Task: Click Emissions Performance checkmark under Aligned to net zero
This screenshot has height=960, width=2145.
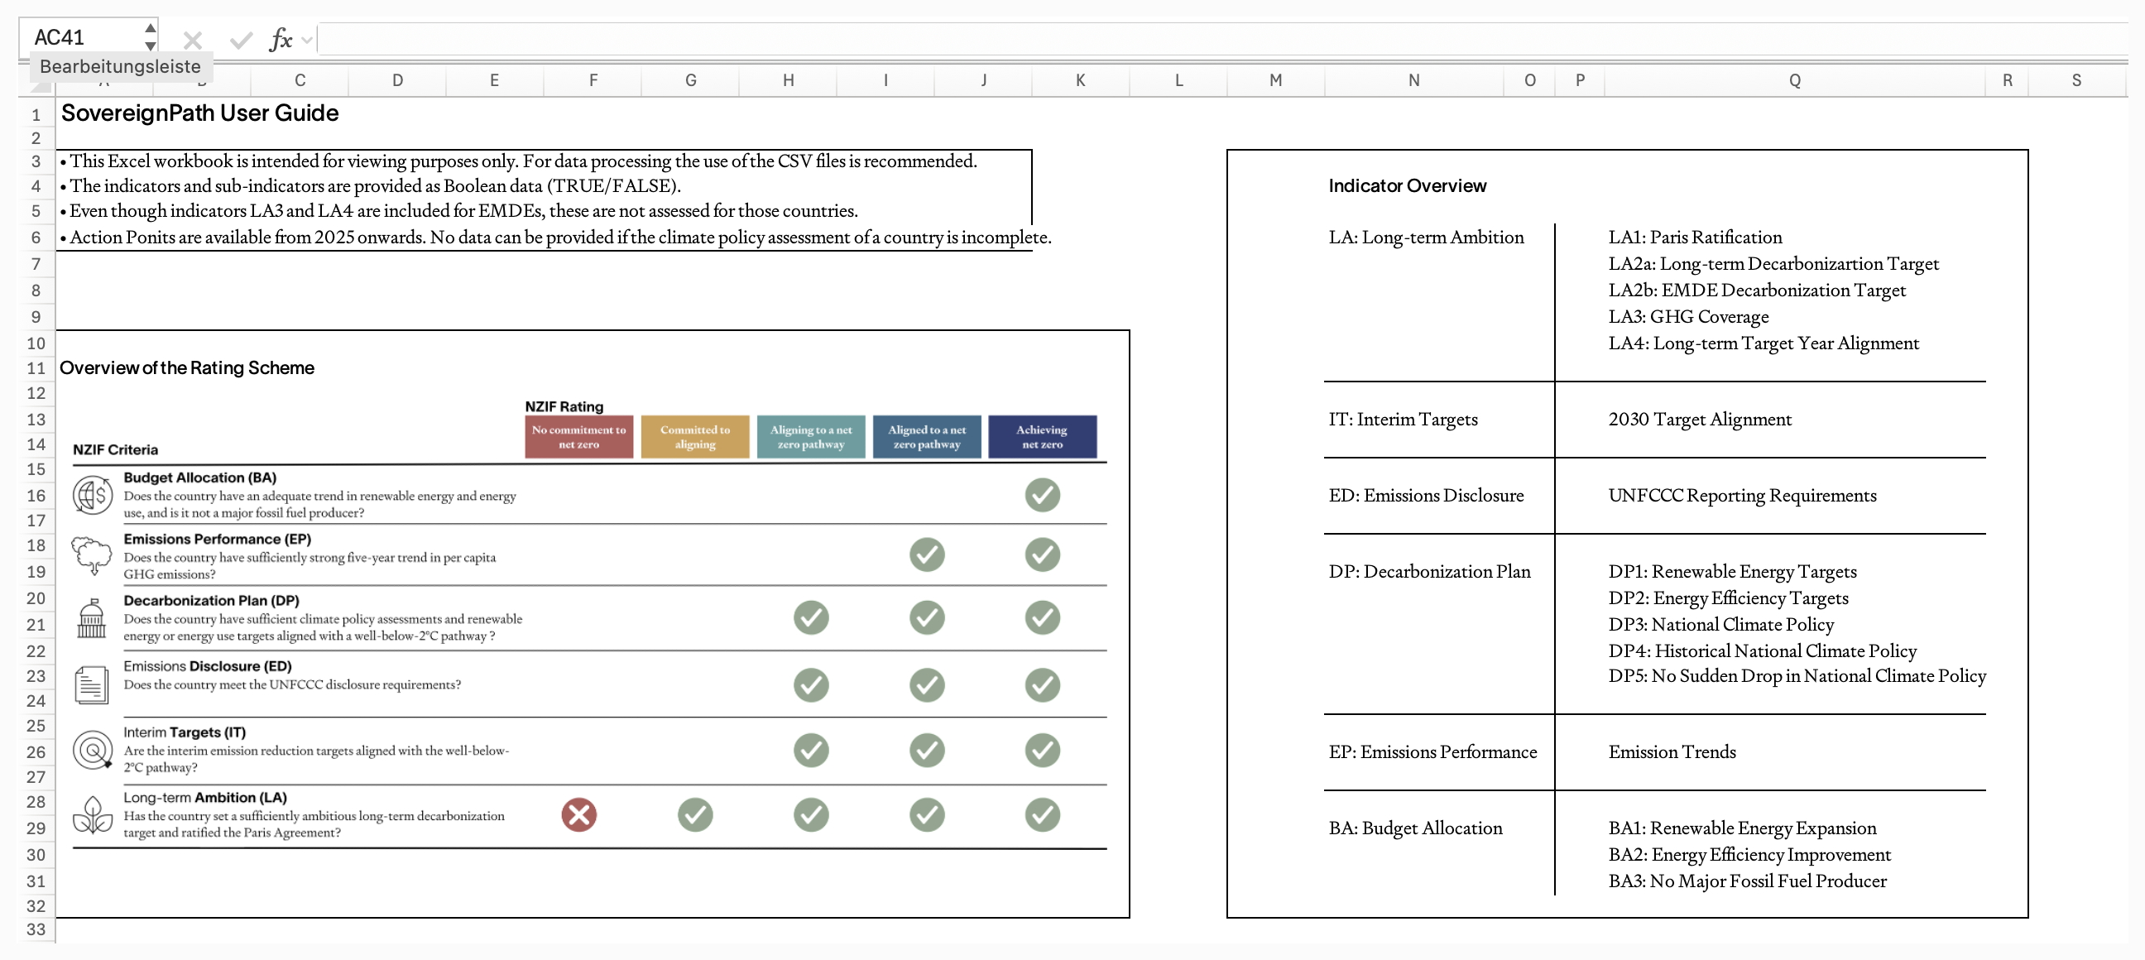Action: (x=927, y=554)
